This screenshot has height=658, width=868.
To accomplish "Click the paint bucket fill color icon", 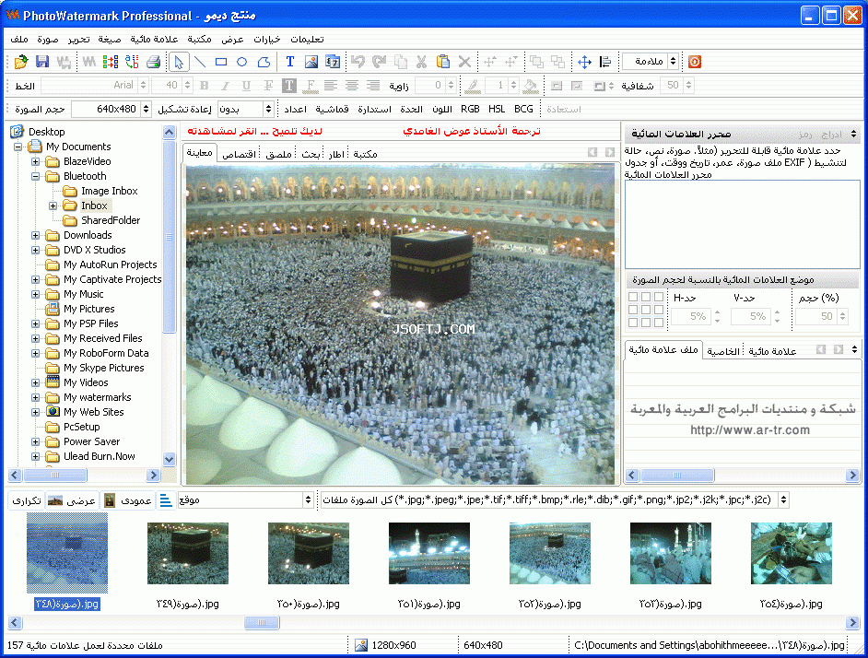I will [x=531, y=86].
